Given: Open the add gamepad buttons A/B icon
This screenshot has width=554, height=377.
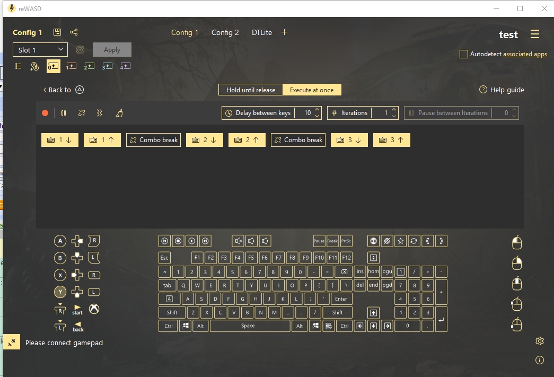Looking at the screenshot, I should coord(34,66).
